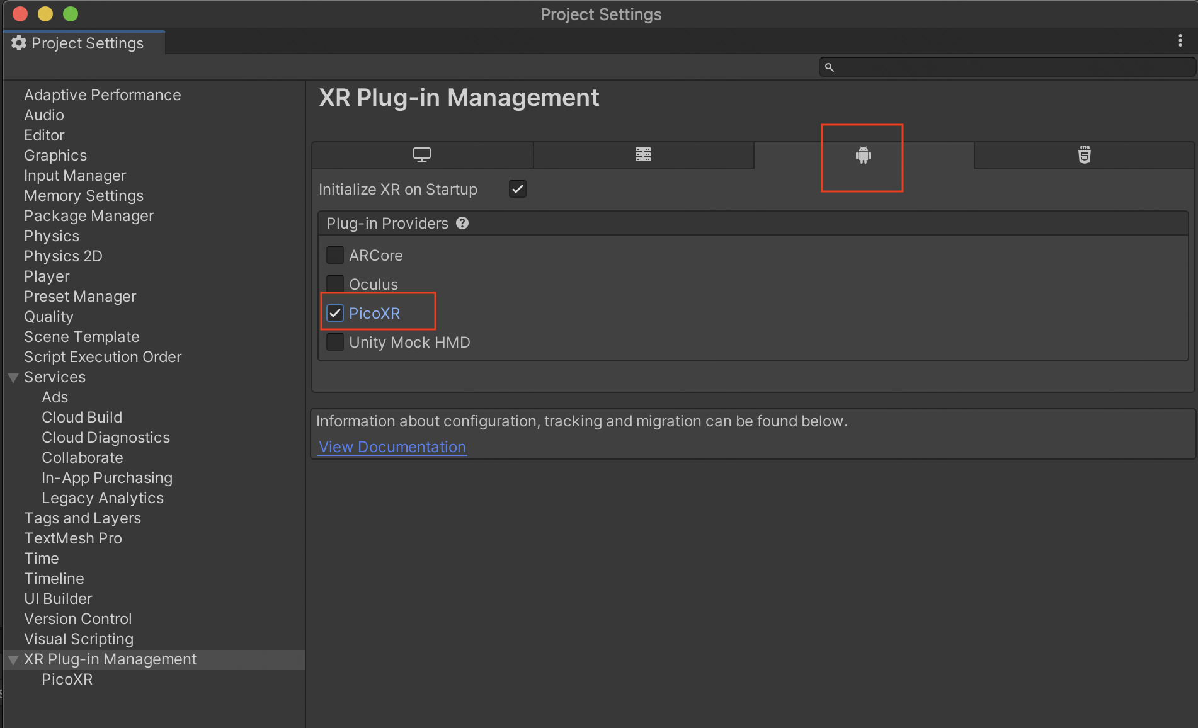This screenshot has height=728, width=1198.
Task: Open Cloud Diagnostics service settings
Action: click(x=106, y=438)
